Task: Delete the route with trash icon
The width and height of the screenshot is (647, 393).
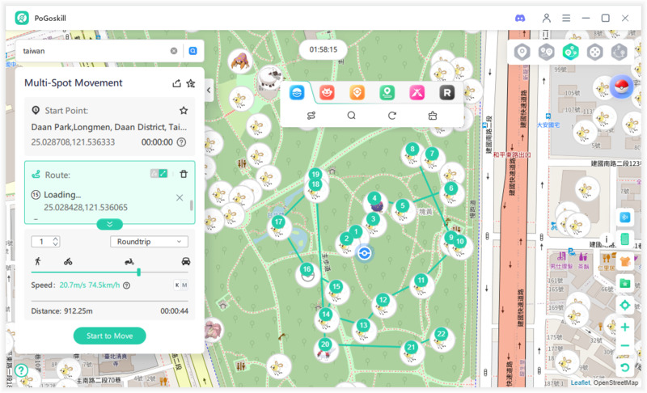Action: click(184, 174)
